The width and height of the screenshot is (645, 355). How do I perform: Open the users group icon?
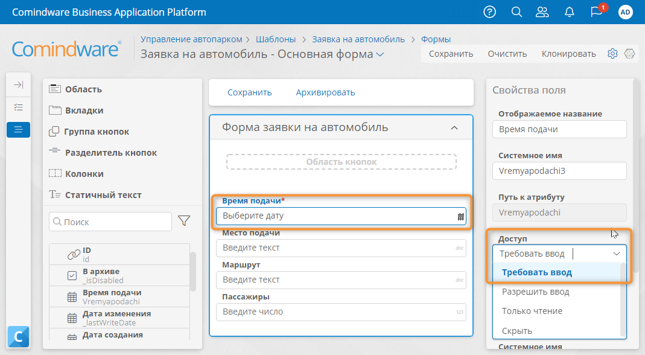tap(542, 12)
